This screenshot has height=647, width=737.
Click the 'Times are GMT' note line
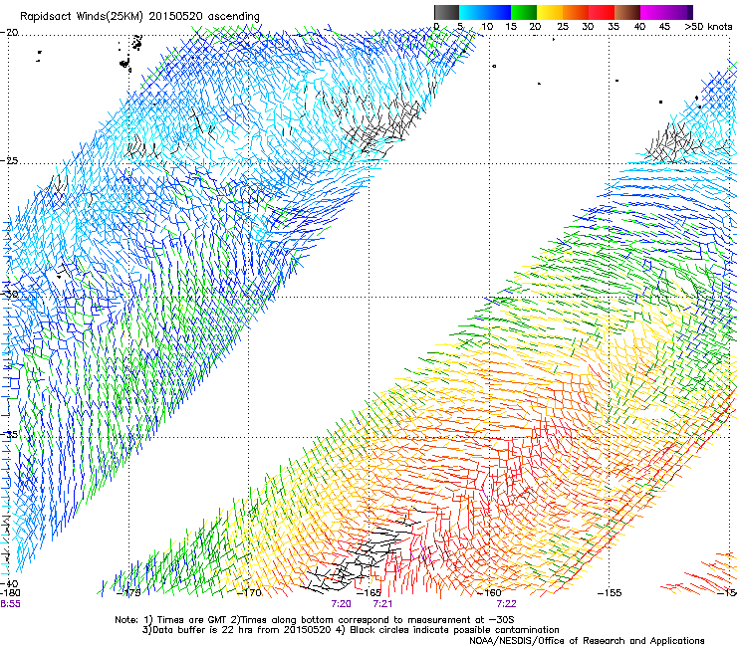click(x=315, y=620)
